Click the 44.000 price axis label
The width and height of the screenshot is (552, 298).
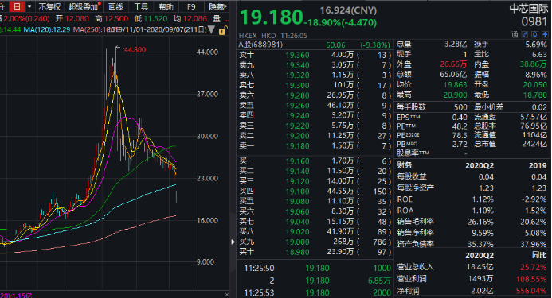coord(207,52)
